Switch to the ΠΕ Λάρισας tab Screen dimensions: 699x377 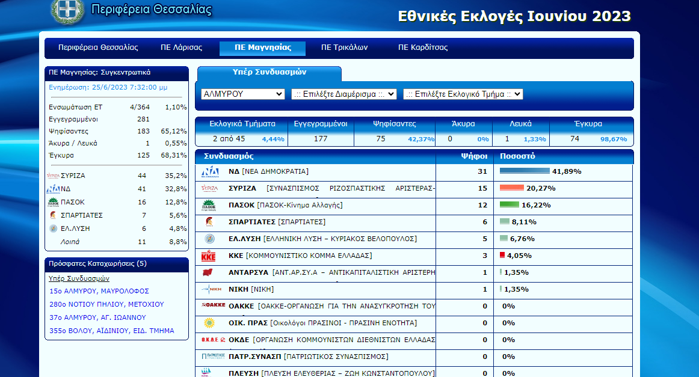(x=181, y=48)
